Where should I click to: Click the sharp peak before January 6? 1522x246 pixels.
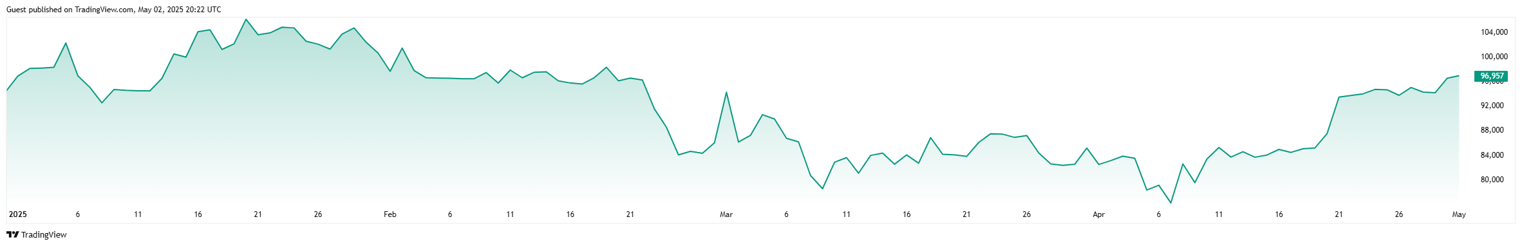(x=66, y=43)
